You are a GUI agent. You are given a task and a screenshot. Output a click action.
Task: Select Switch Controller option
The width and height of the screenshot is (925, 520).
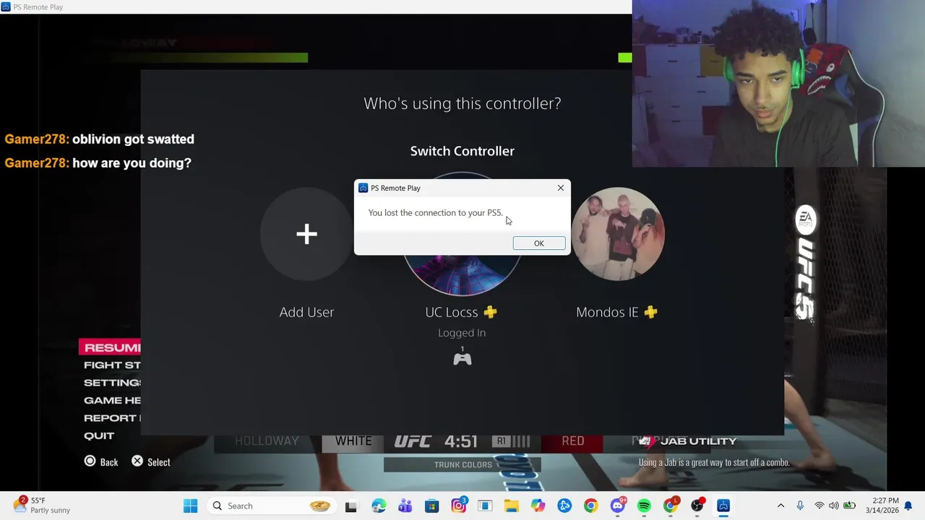(462, 151)
